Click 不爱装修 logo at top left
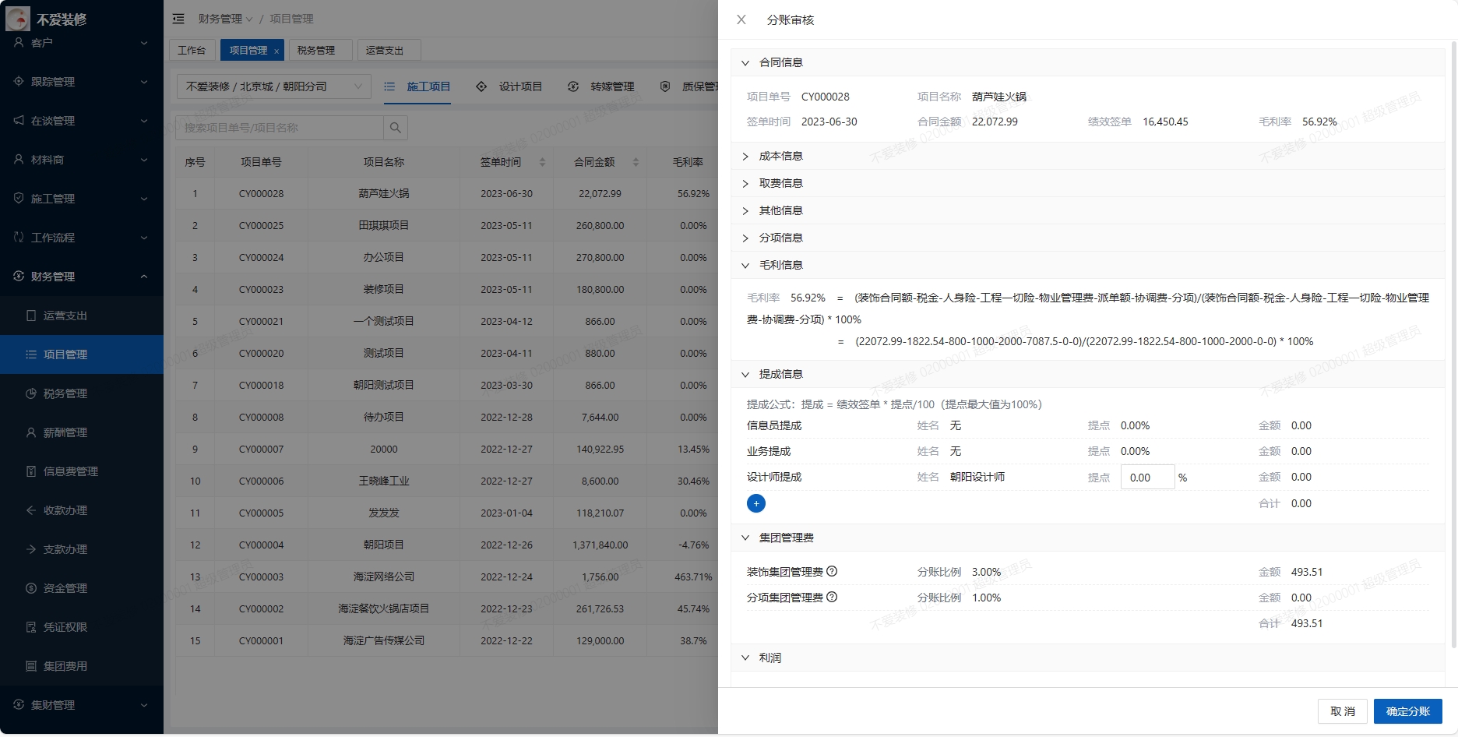Viewport: 1458px width, 737px height. pos(18,18)
